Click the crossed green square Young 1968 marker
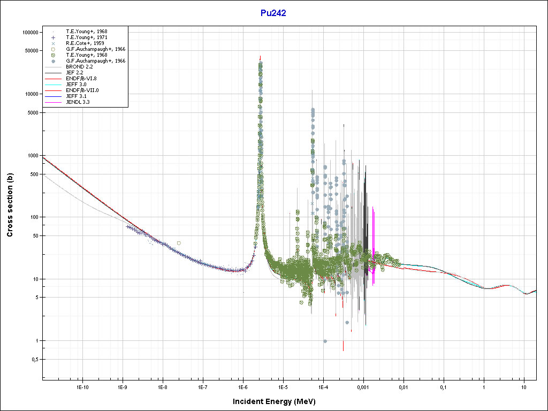Image resolution: width=548 pixels, height=411 pixels. [x=54, y=55]
